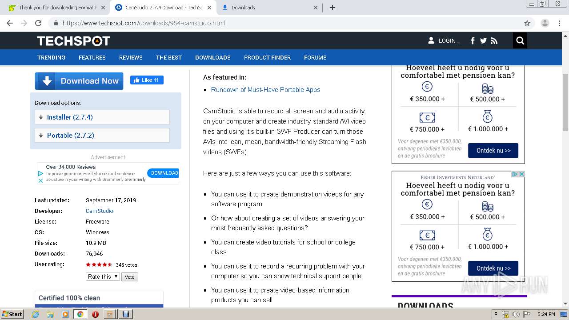Image resolution: width=569 pixels, height=320 pixels.
Task: Reload the page
Action: [x=38, y=23]
